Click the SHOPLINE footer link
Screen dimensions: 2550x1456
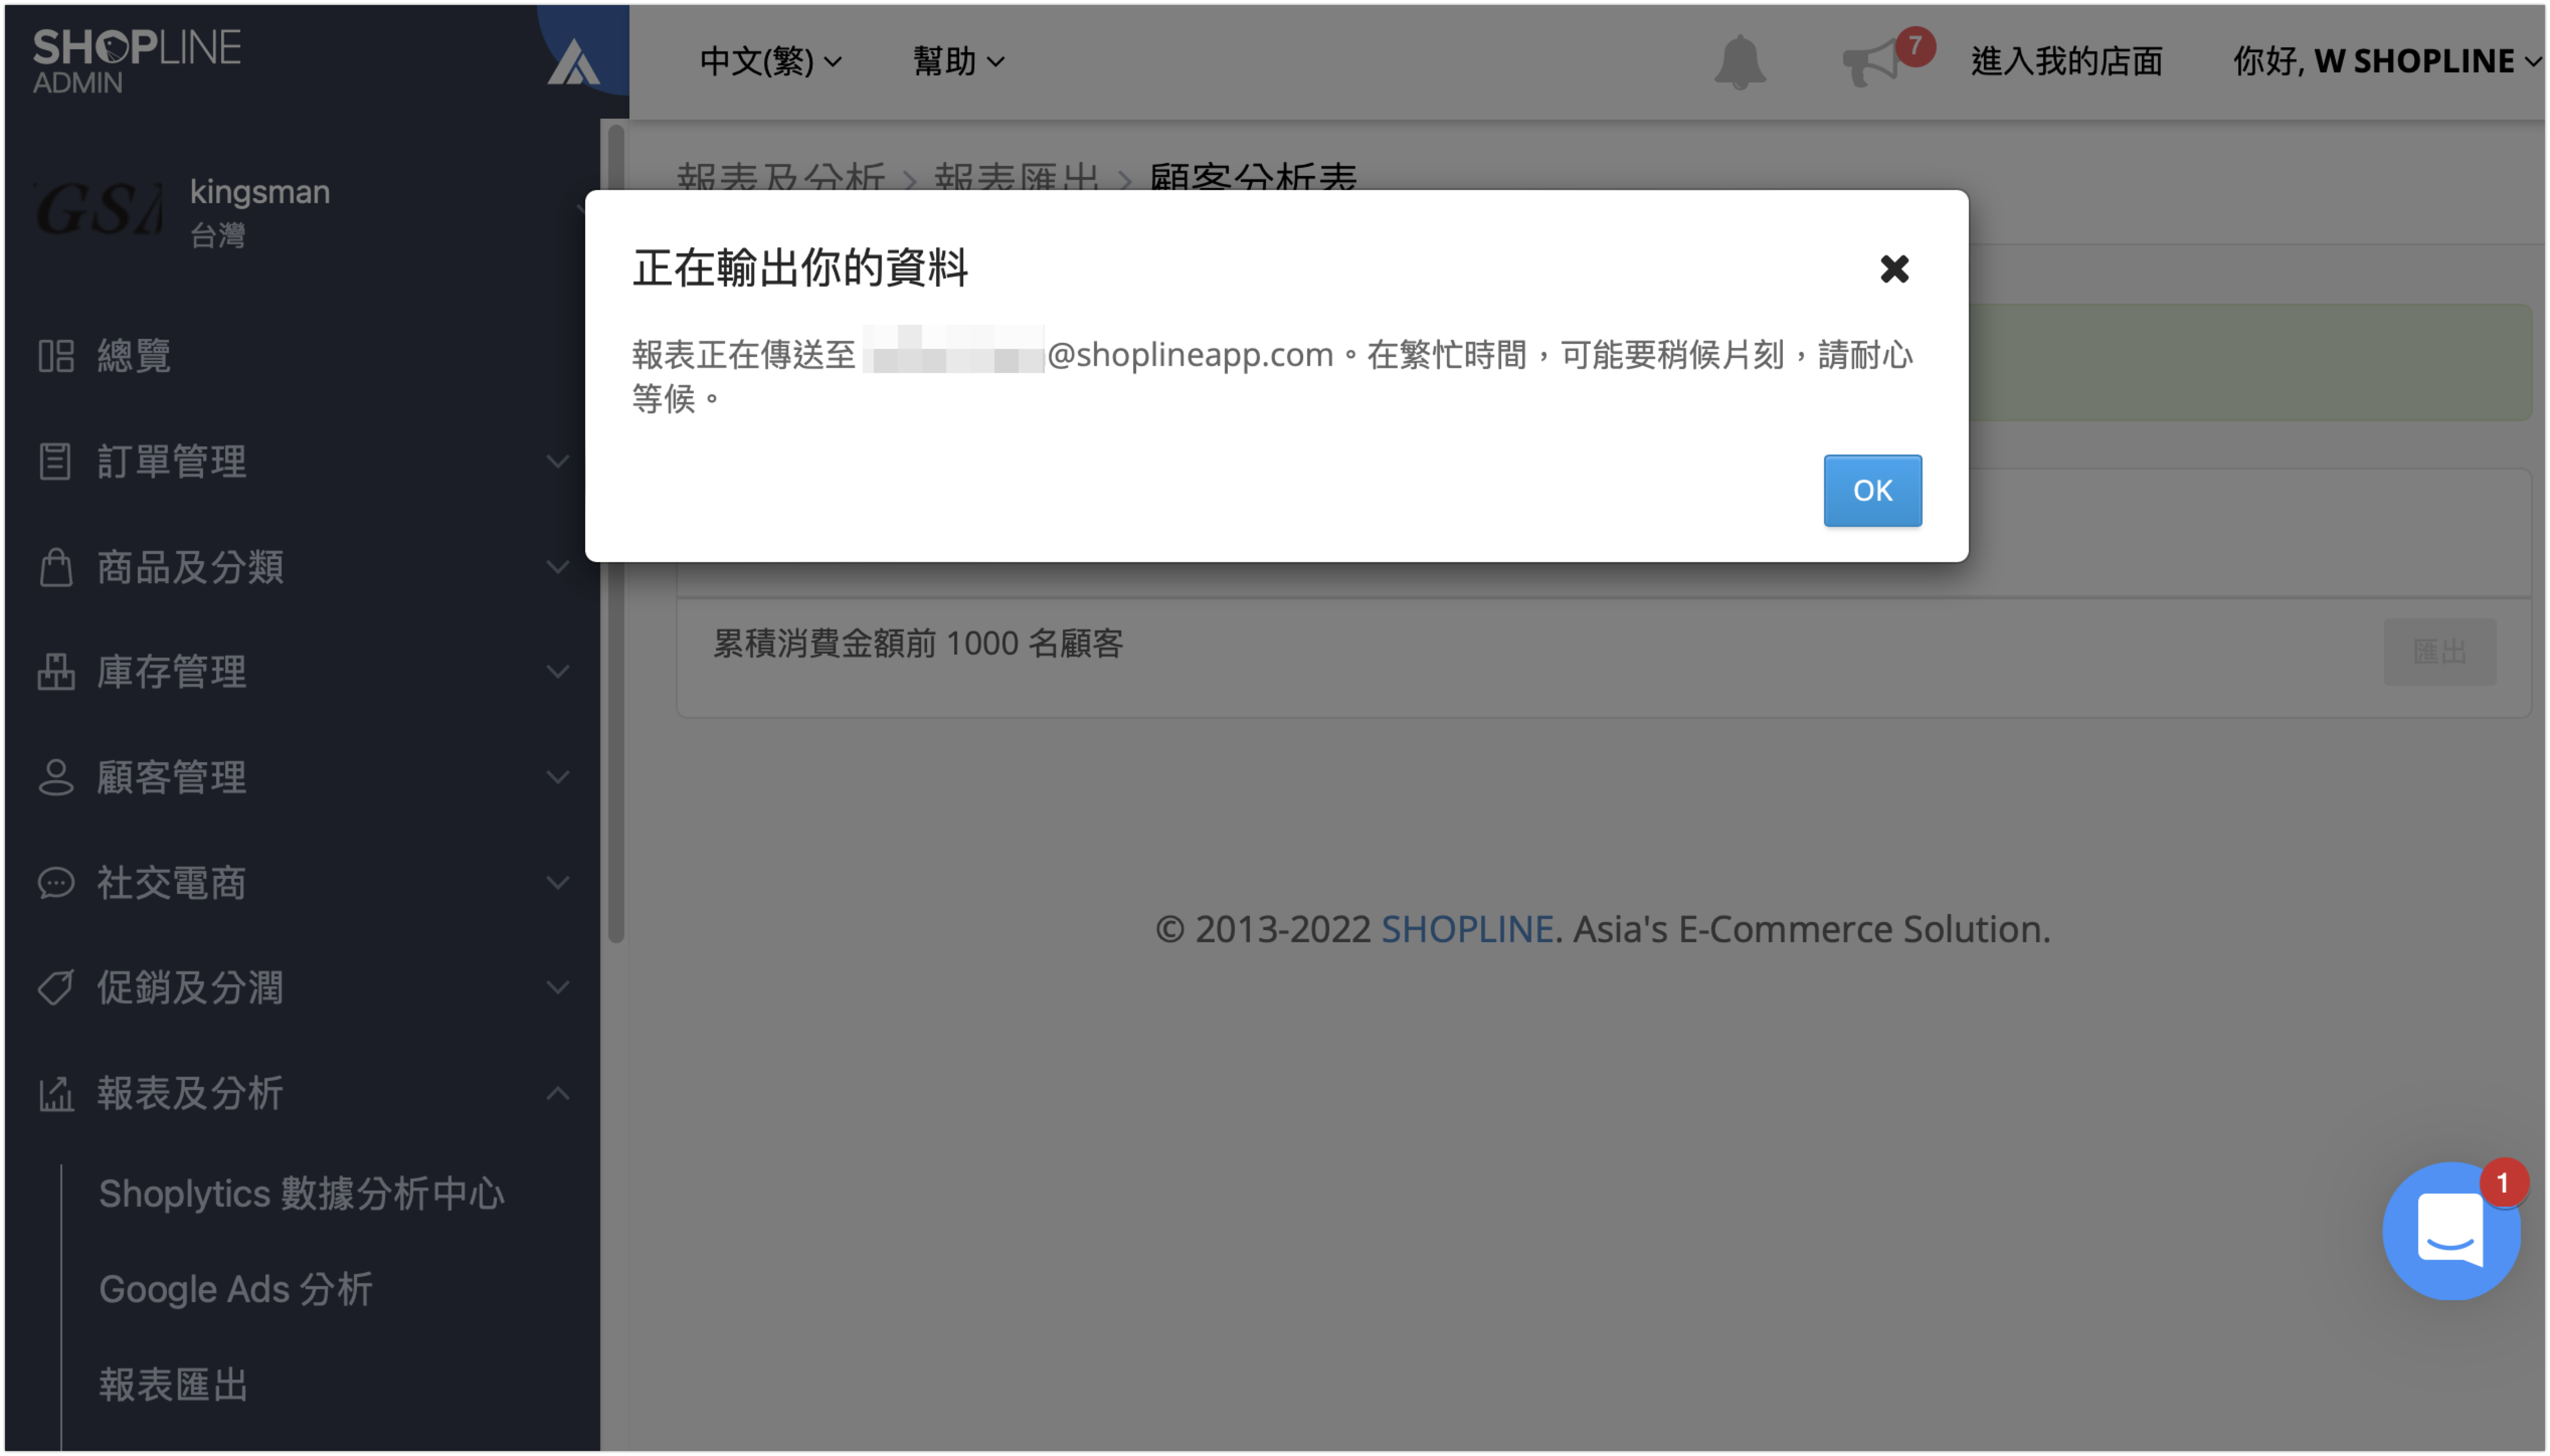click(1467, 929)
